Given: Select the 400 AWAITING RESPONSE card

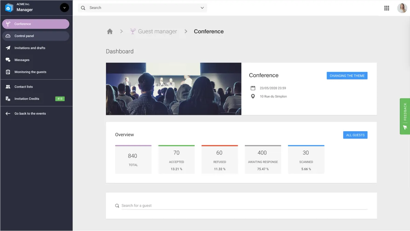Looking at the screenshot, I should 263,159.
